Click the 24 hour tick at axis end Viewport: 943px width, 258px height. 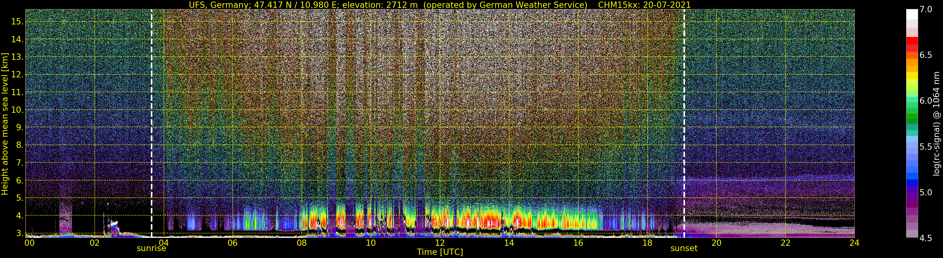pyautogui.click(x=854, y=243)
